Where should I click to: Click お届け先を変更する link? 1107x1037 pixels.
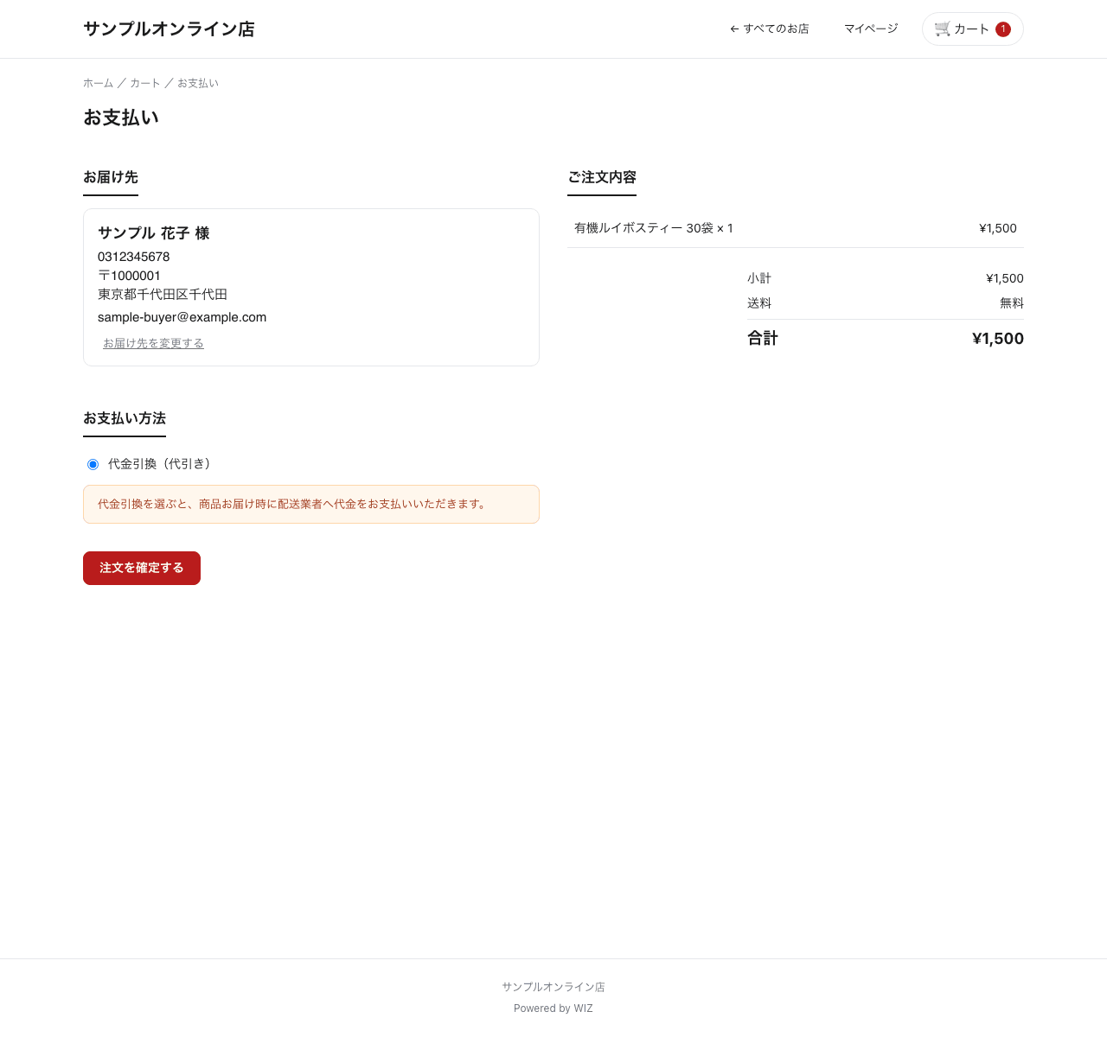click(153, 343)
